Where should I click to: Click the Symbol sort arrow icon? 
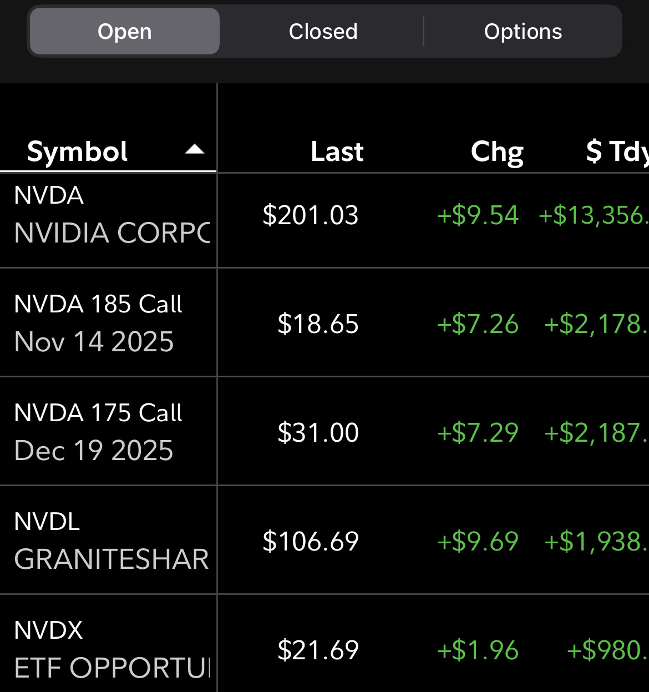pyautogui.click(x=195, y=149)
